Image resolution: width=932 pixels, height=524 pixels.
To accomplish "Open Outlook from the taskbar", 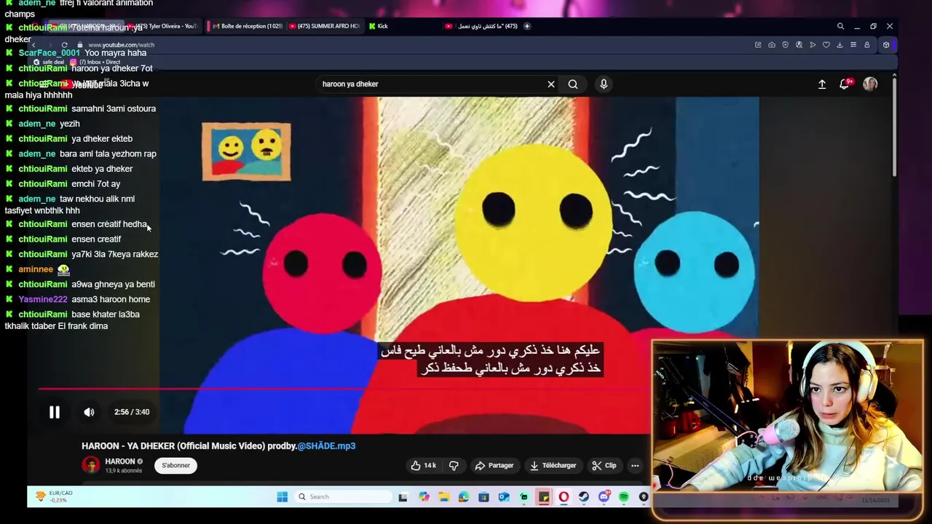I will 504,497.
